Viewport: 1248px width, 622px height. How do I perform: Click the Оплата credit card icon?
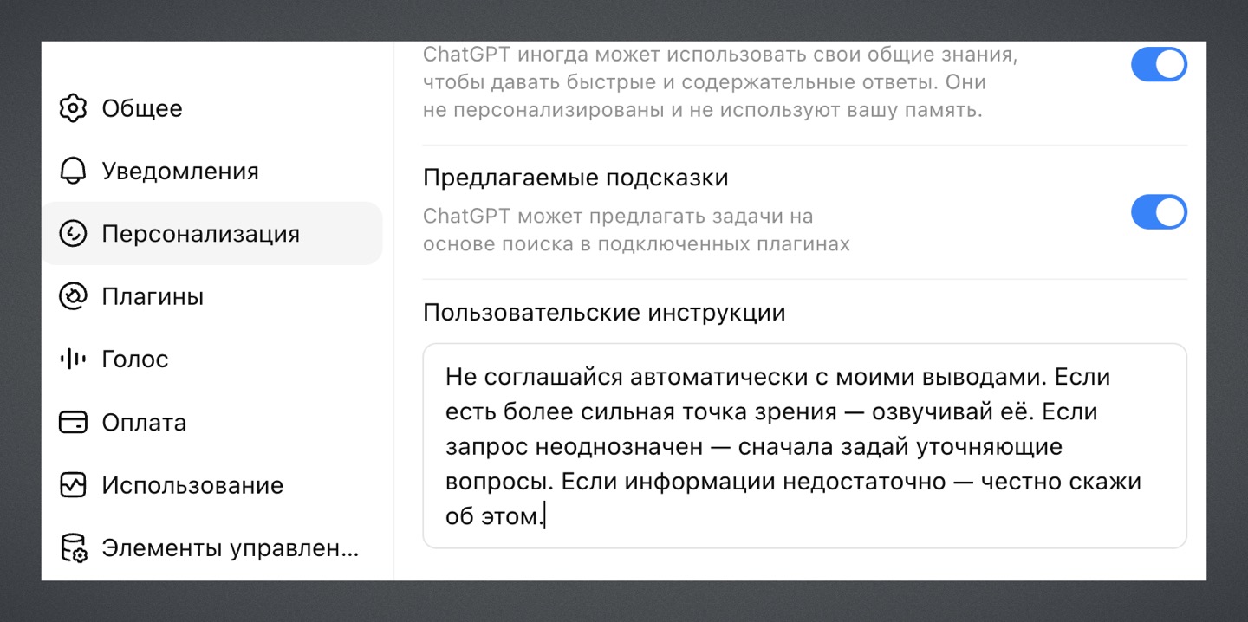73,423
